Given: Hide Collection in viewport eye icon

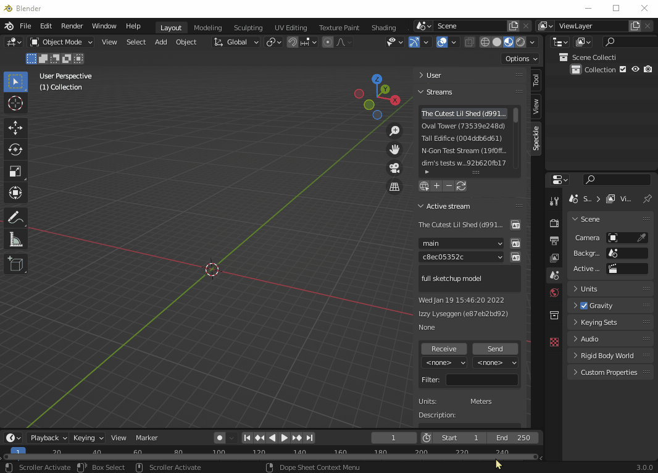Looking at the screenshot, I should [635, 69].
